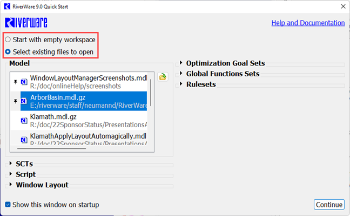Uncheck Show this window on startup
The image size is (350, 216).
click(8, 204)
